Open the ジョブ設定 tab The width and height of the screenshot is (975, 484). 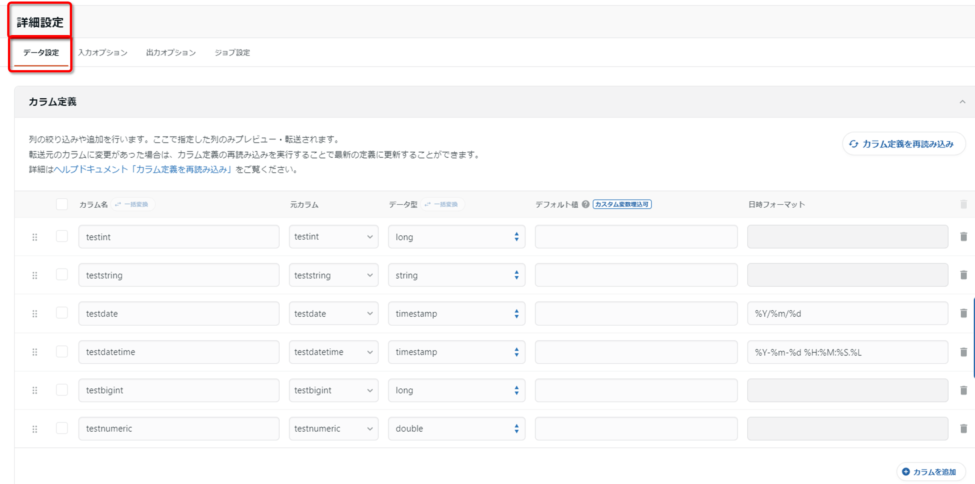(x=232, y=52)
